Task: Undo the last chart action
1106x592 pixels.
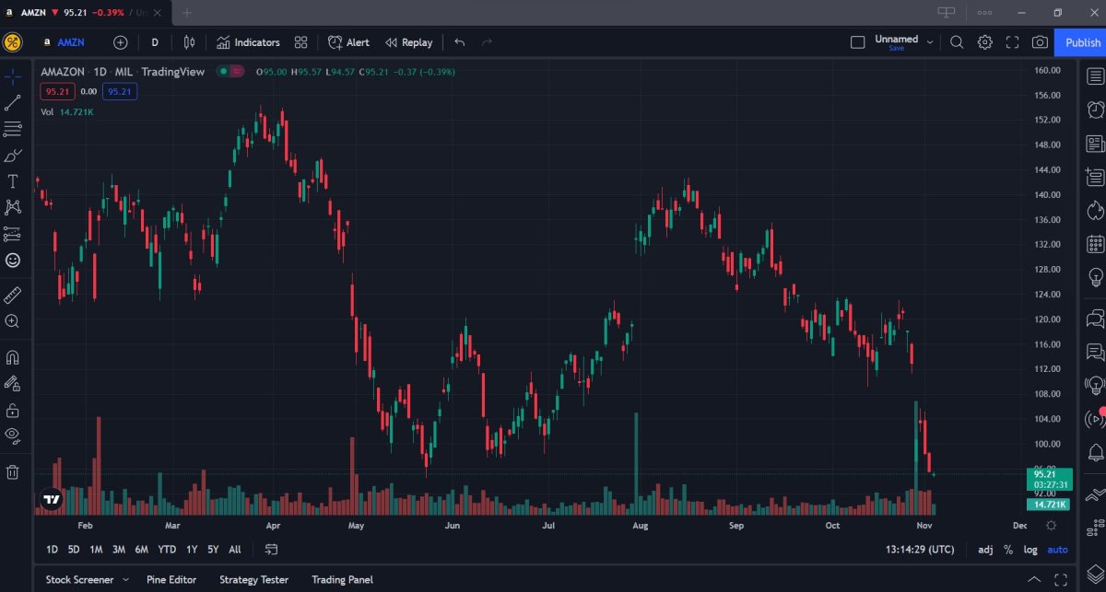Action: pos(460,42)
